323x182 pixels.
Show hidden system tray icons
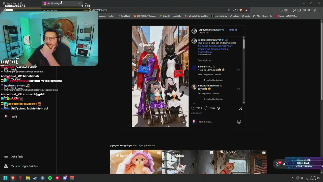[292, 178]
